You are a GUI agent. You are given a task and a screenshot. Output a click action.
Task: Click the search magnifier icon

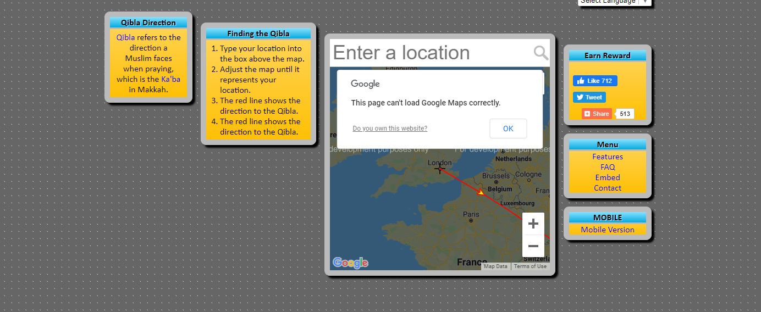pos(541,53)
